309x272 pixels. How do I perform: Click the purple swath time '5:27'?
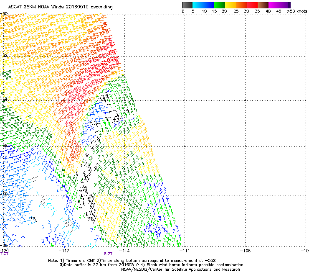(x=108, y=254)
